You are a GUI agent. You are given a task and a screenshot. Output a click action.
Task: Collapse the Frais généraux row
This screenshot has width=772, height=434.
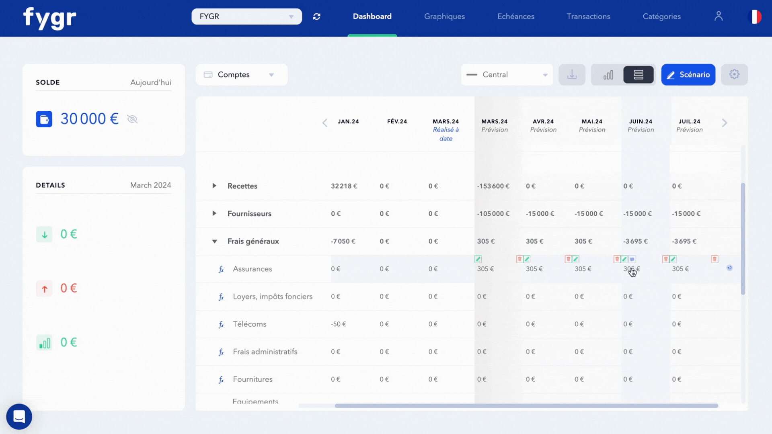[x=214, y=241]
